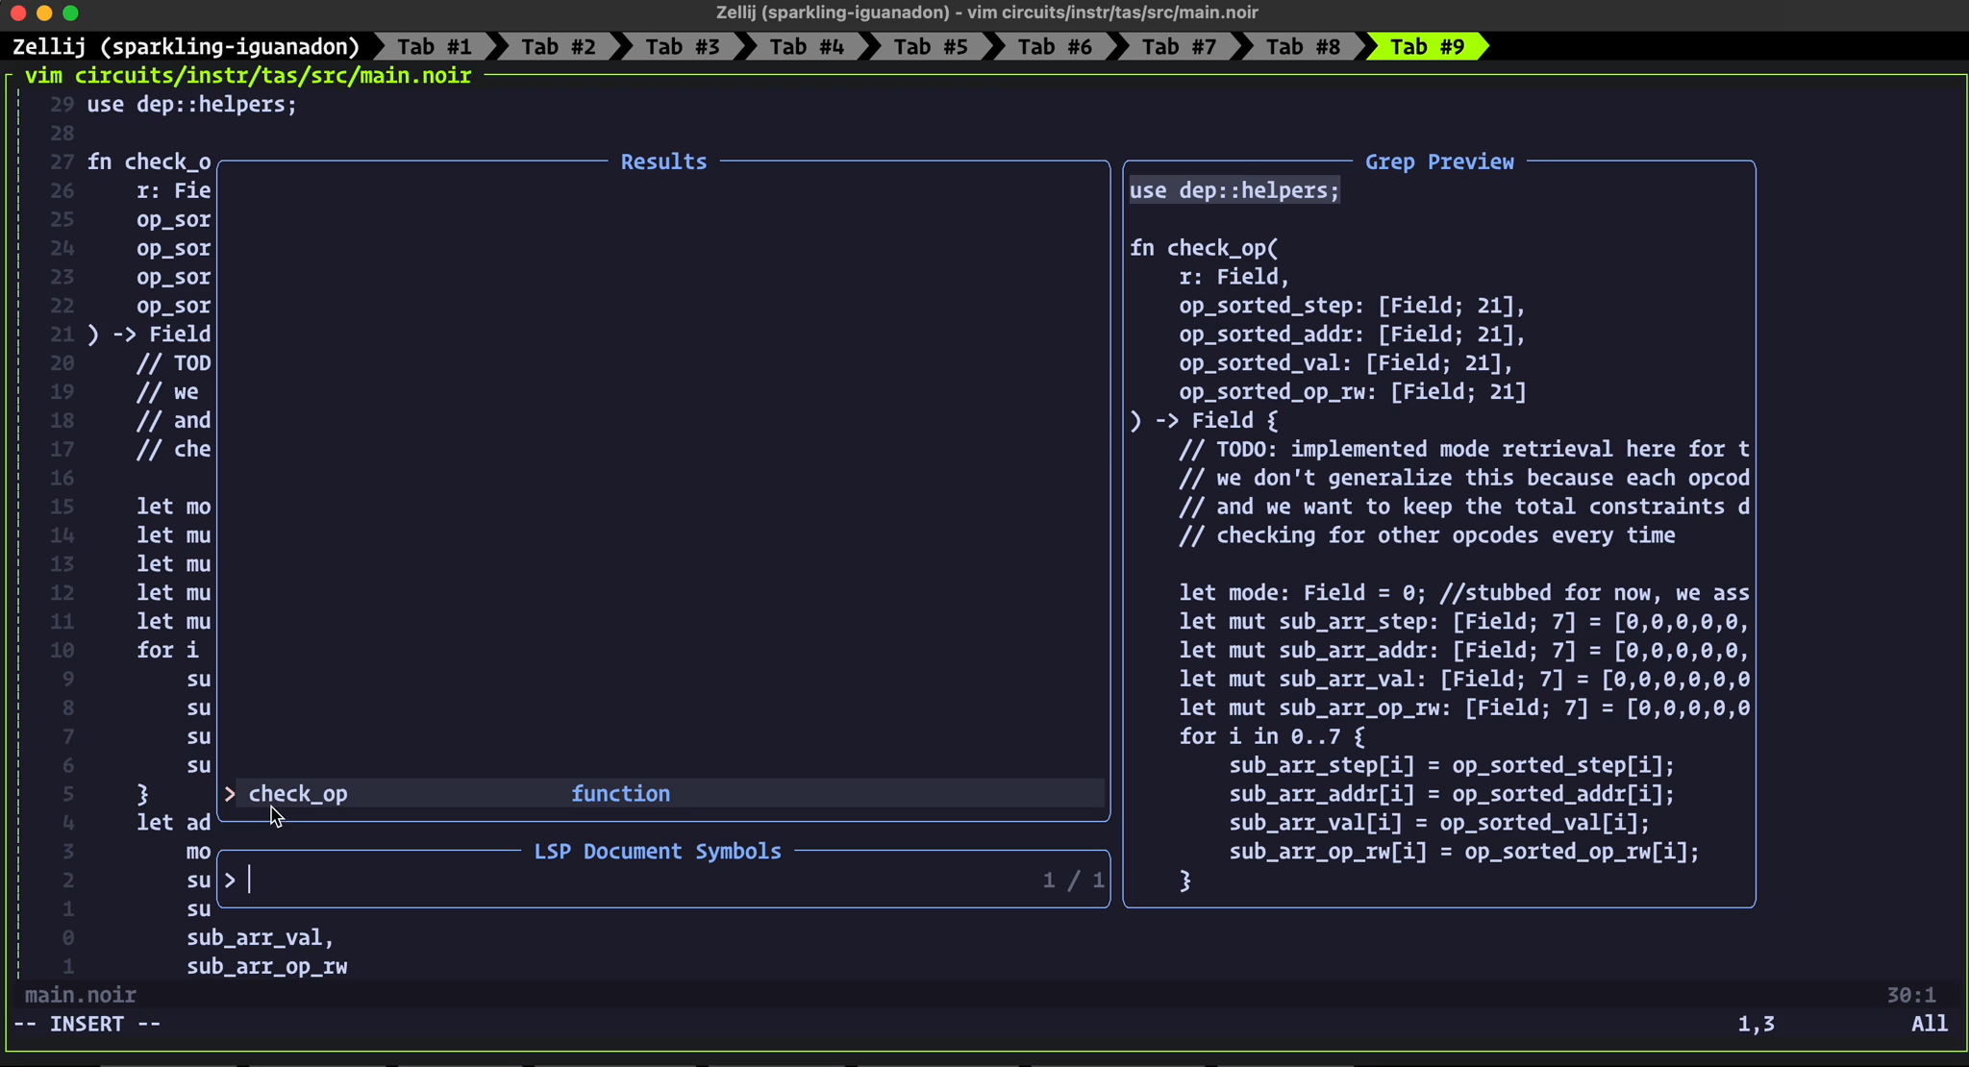Click the highlighted 'use dep::helpers;' preview line

point(1234,190)
